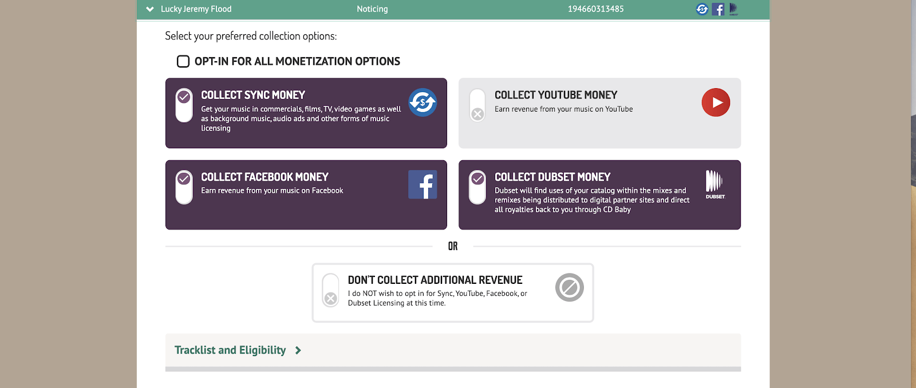Click the gray prohibited circle icon

569,287
